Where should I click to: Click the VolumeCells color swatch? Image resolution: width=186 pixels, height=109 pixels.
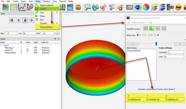(35, 53)
